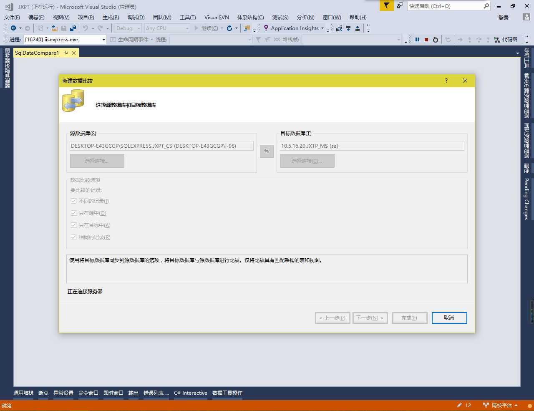Open the 体系结构 menu
534x411 pixels.
[250, 17]
